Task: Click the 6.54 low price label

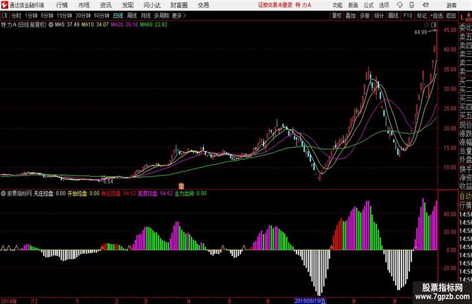Action: (108, 182)
